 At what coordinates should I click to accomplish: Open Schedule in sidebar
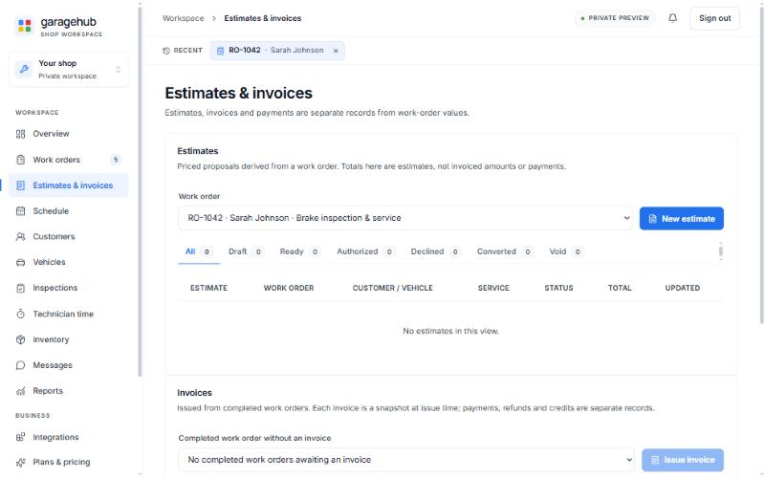(x=68, y=210)
